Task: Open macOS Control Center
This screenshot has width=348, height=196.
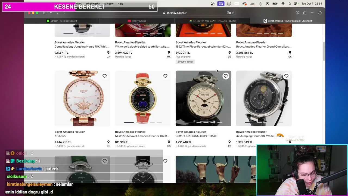Action: point(296,4)
